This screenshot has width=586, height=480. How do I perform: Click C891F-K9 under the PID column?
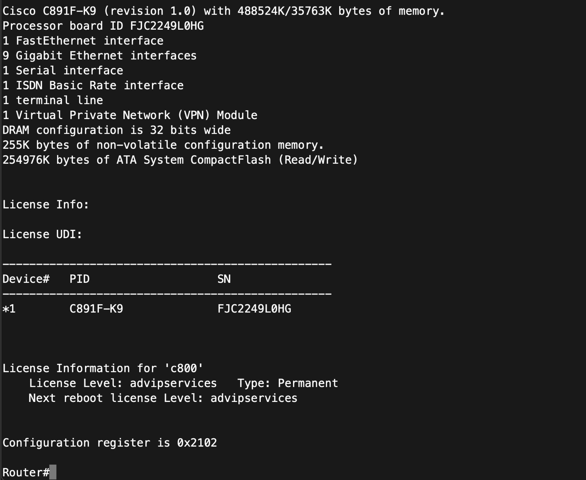96,309
